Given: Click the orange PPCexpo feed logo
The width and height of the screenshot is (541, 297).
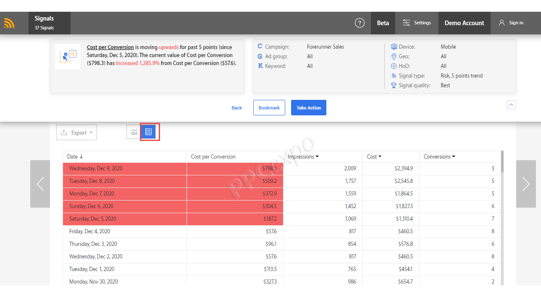Looking at the screenshot, I should pos(9,23).
